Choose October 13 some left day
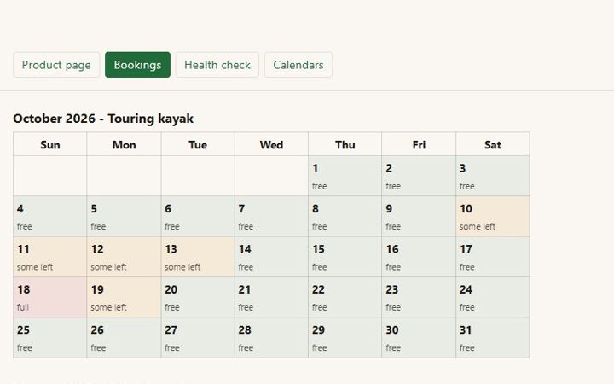 click(x=198, y=257)
